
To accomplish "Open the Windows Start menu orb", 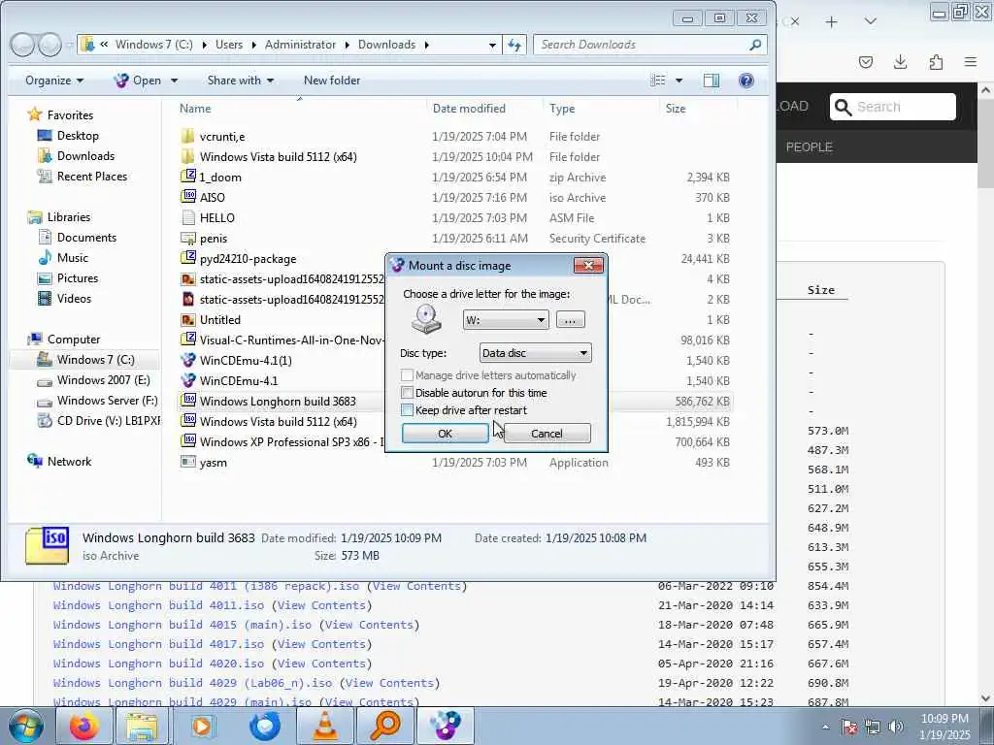I will (x=26, y=726).
